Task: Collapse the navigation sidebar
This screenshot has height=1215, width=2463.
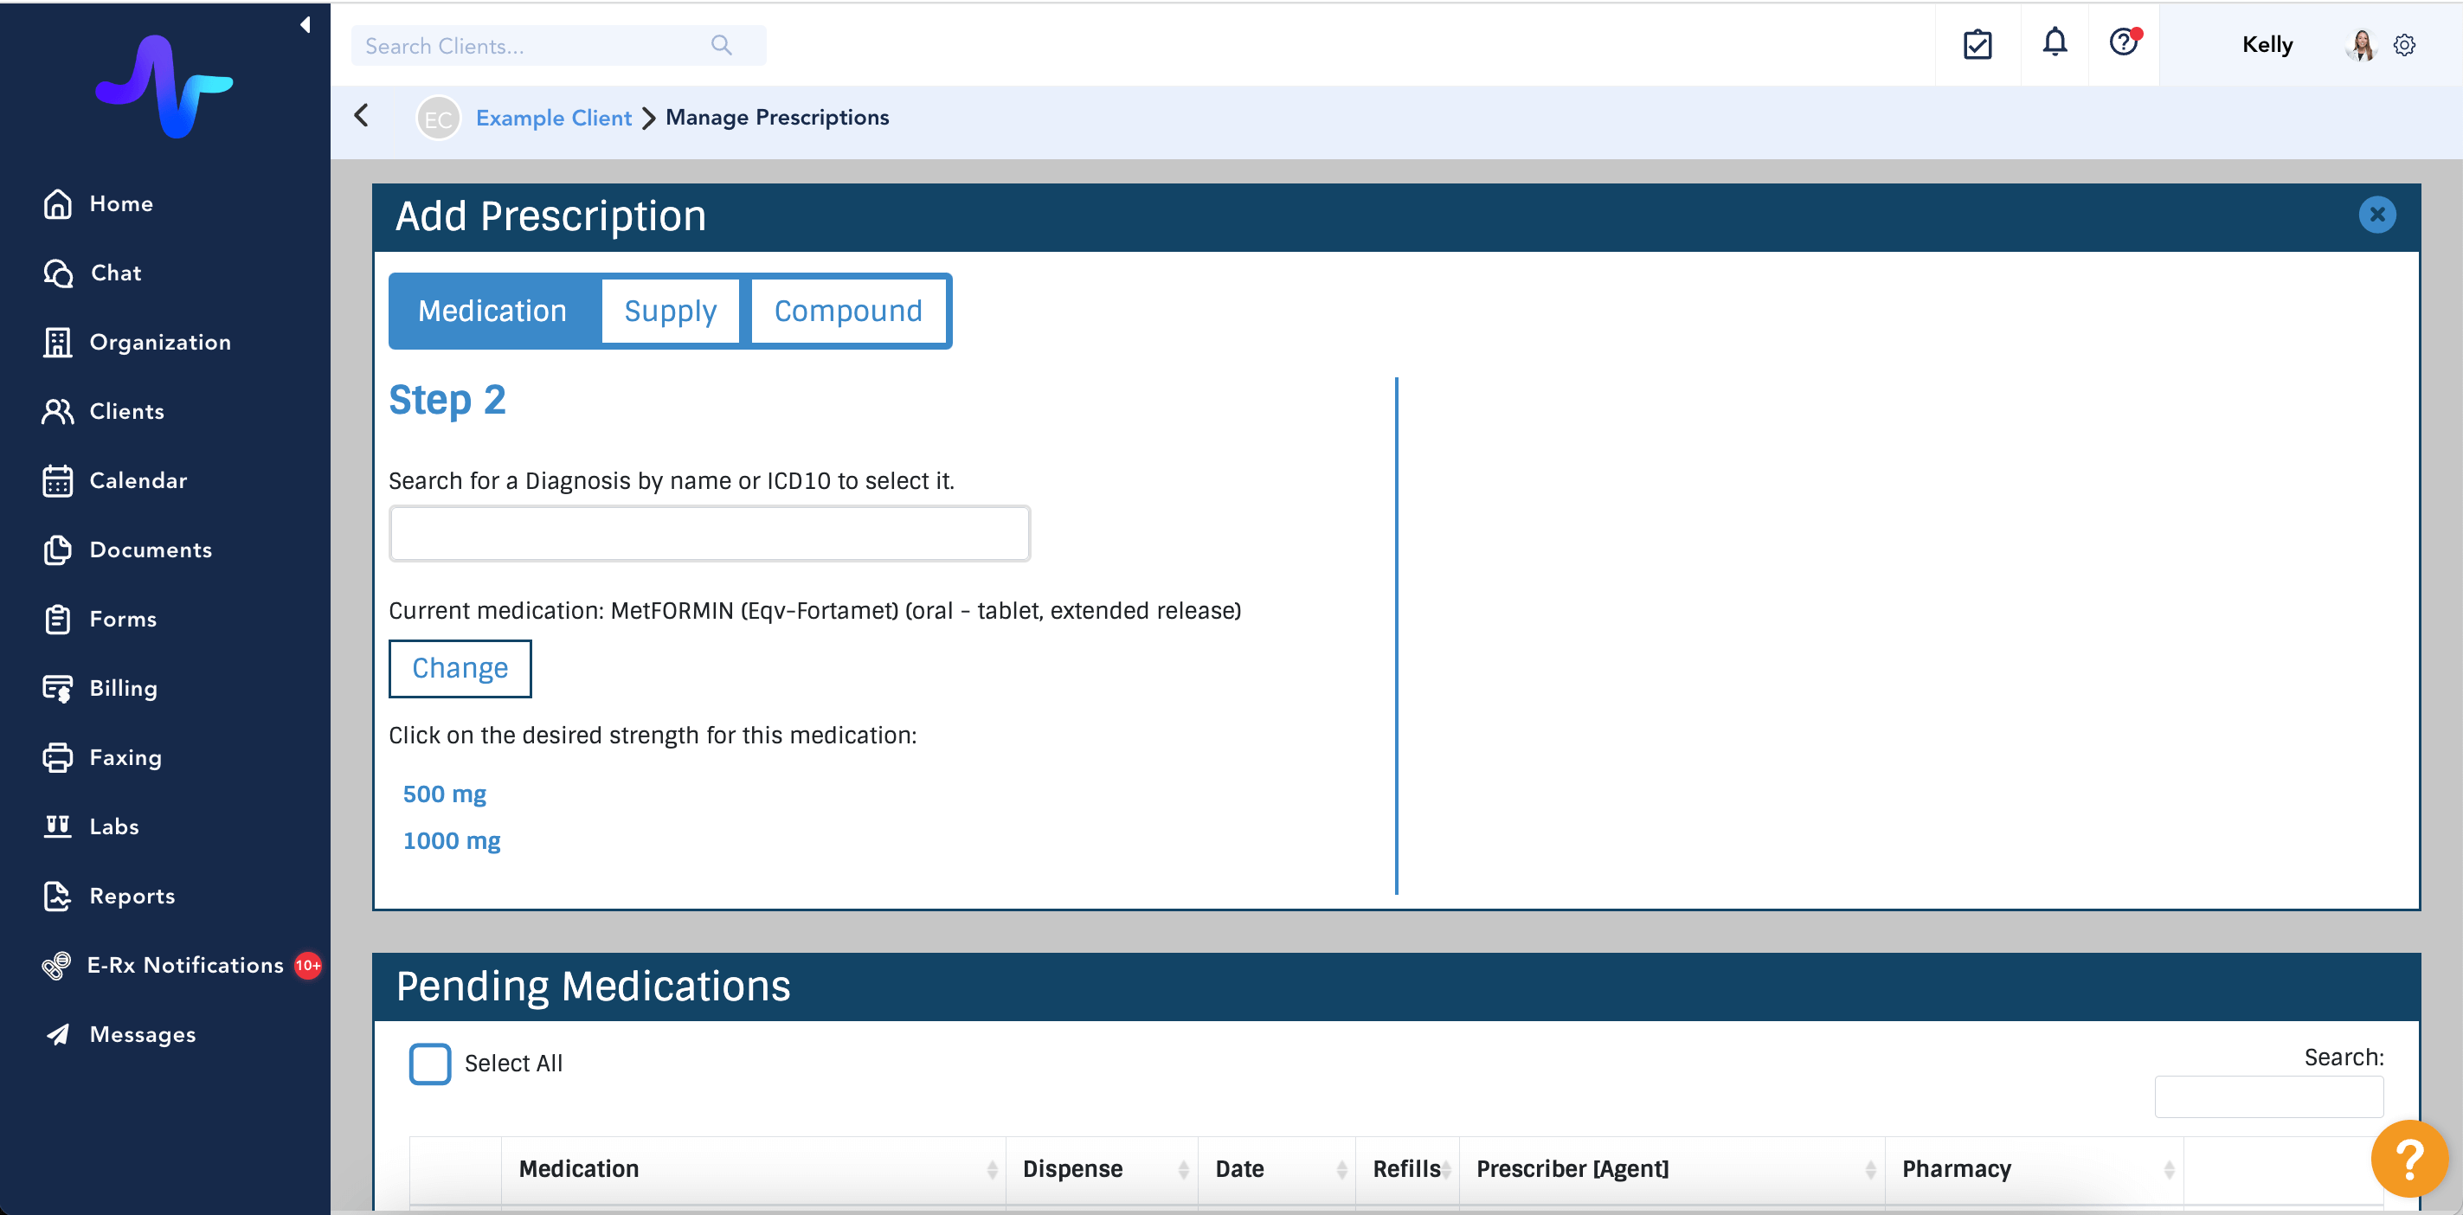Action: 305,24
